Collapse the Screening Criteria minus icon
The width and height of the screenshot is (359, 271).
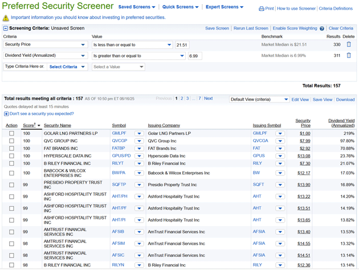point(6,28)
